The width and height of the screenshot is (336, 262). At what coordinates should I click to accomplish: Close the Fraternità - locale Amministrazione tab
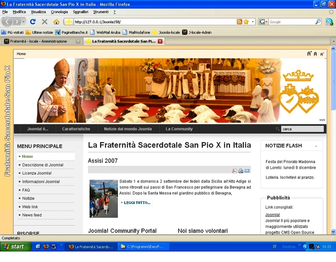click(78, 41)
